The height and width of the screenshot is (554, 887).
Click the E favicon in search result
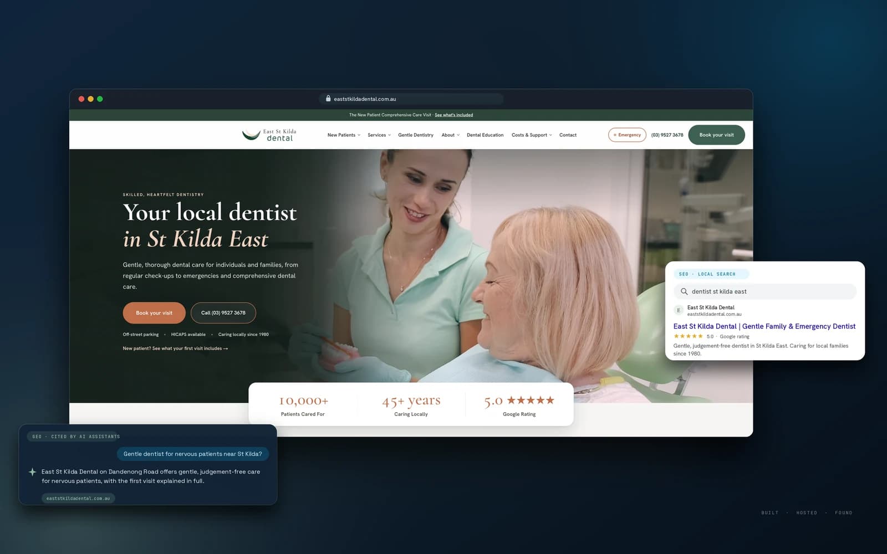click(x=679, y=310)
